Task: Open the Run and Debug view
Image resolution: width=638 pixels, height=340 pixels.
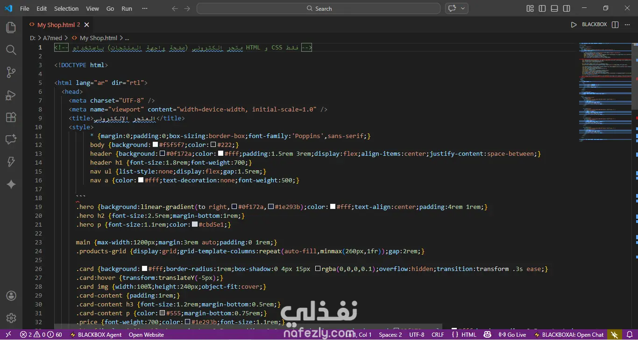Action: (x=11, y=95)
